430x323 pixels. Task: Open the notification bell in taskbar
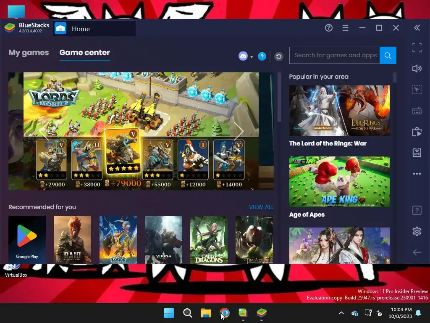(419, 313)
